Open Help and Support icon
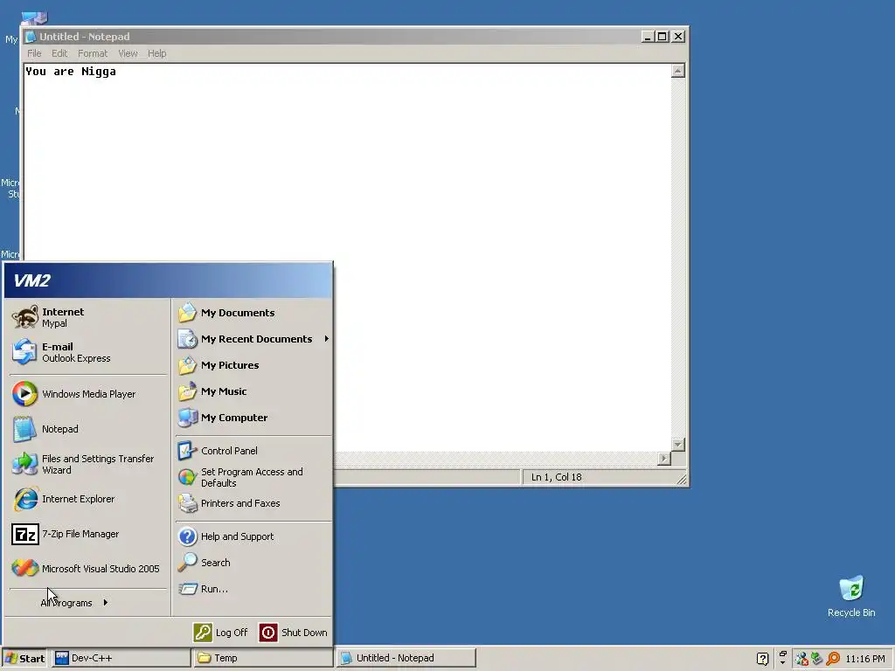Image resolution: width=895 pixels, height=671 pixels. tap(187, 536)
